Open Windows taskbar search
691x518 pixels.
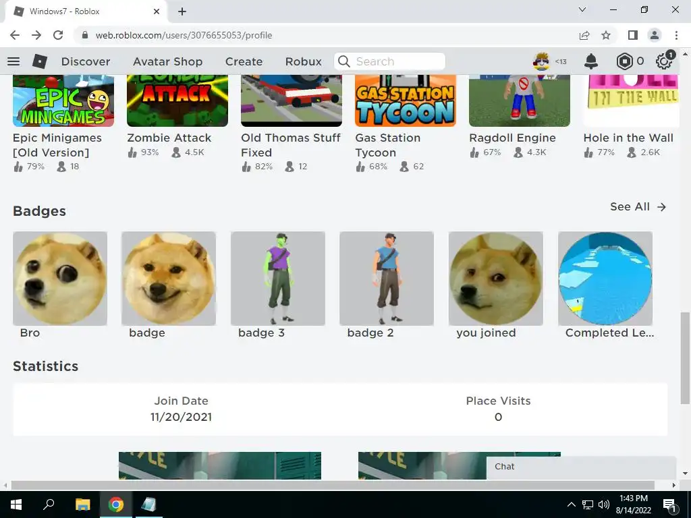tap(49, 505)
